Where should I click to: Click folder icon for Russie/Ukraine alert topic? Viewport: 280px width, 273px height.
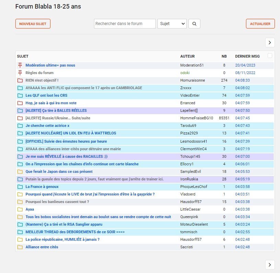click(x=20, y=118)
